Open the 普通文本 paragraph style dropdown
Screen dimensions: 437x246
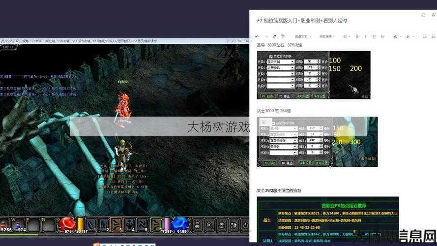pyautogui.click(x=303, y=36)
